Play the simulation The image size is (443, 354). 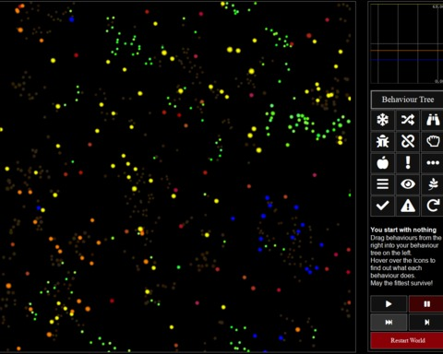coord(389,304)
